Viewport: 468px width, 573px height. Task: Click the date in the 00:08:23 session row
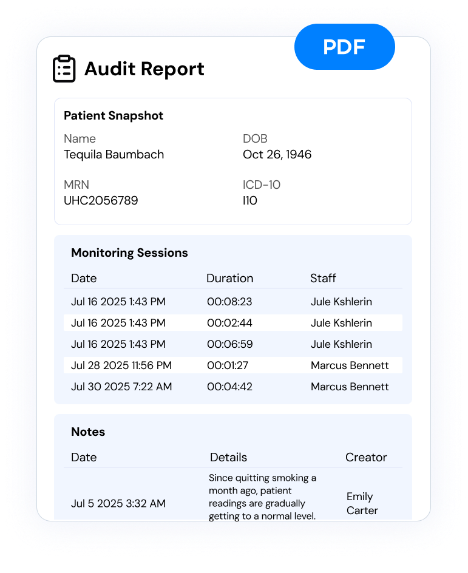tap(118, 302)
